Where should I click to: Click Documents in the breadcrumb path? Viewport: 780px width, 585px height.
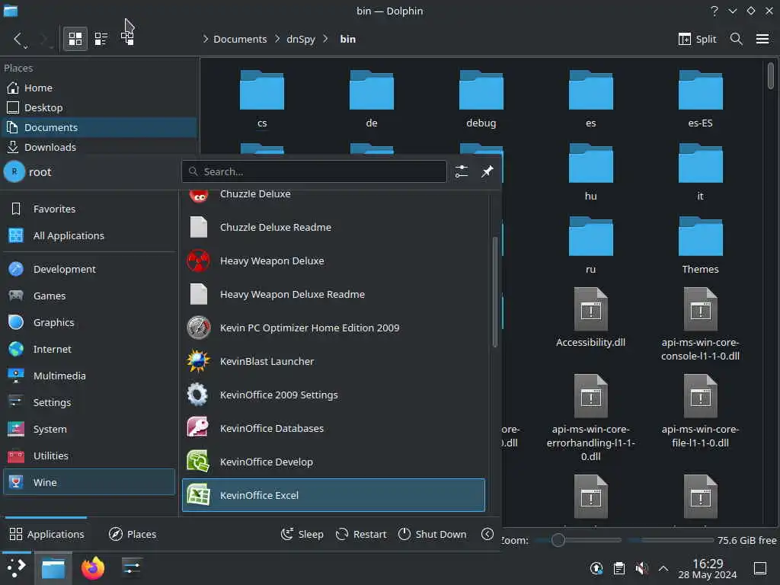click(240, 39)
